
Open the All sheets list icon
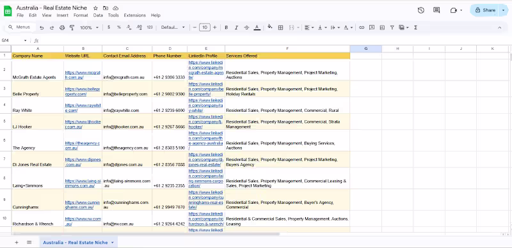(x=29, y=242)
